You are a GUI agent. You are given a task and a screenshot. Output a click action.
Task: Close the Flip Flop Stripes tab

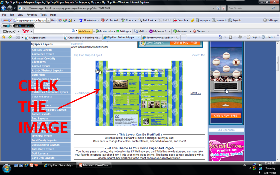coord(139,38)
